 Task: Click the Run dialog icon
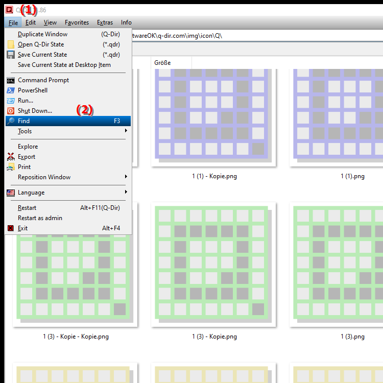coord(11,101)
